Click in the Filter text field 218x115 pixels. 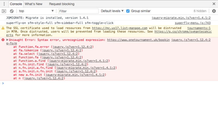tap(77, 11)
